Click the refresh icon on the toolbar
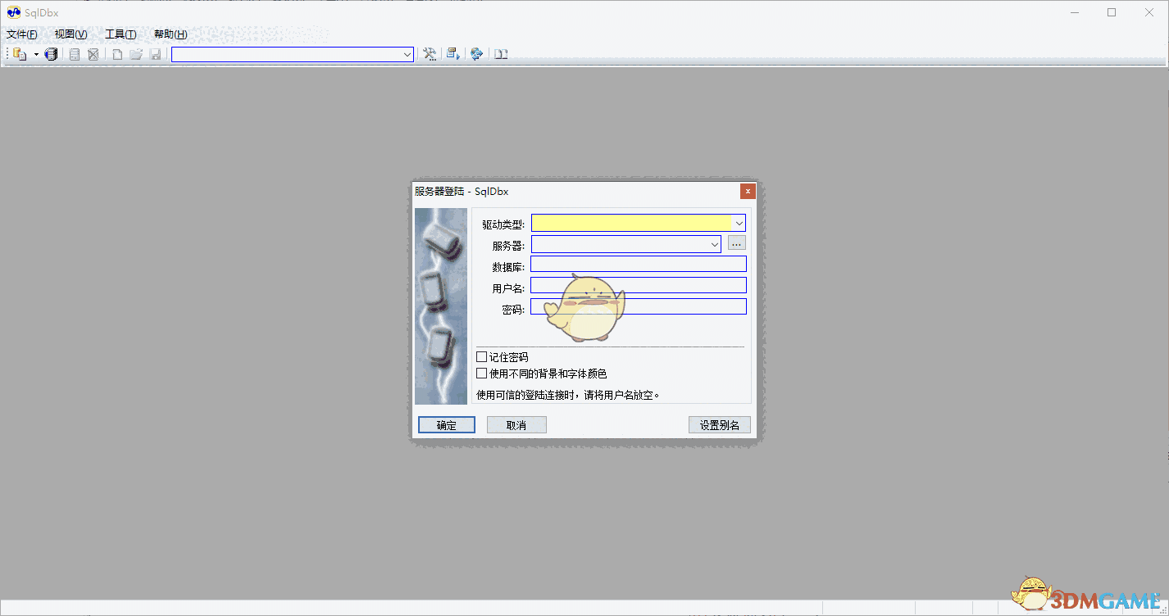Viewport: 1169px width, 616px height. (476, 54)
